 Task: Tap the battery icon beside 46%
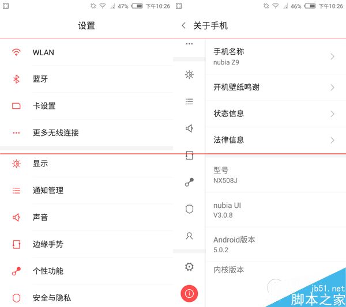pos(310,6)
